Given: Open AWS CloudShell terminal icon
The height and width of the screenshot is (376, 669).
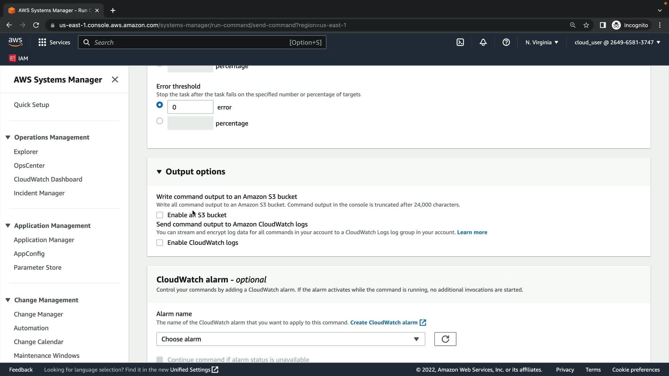Looking at the screenshot, I should point(460,42).
